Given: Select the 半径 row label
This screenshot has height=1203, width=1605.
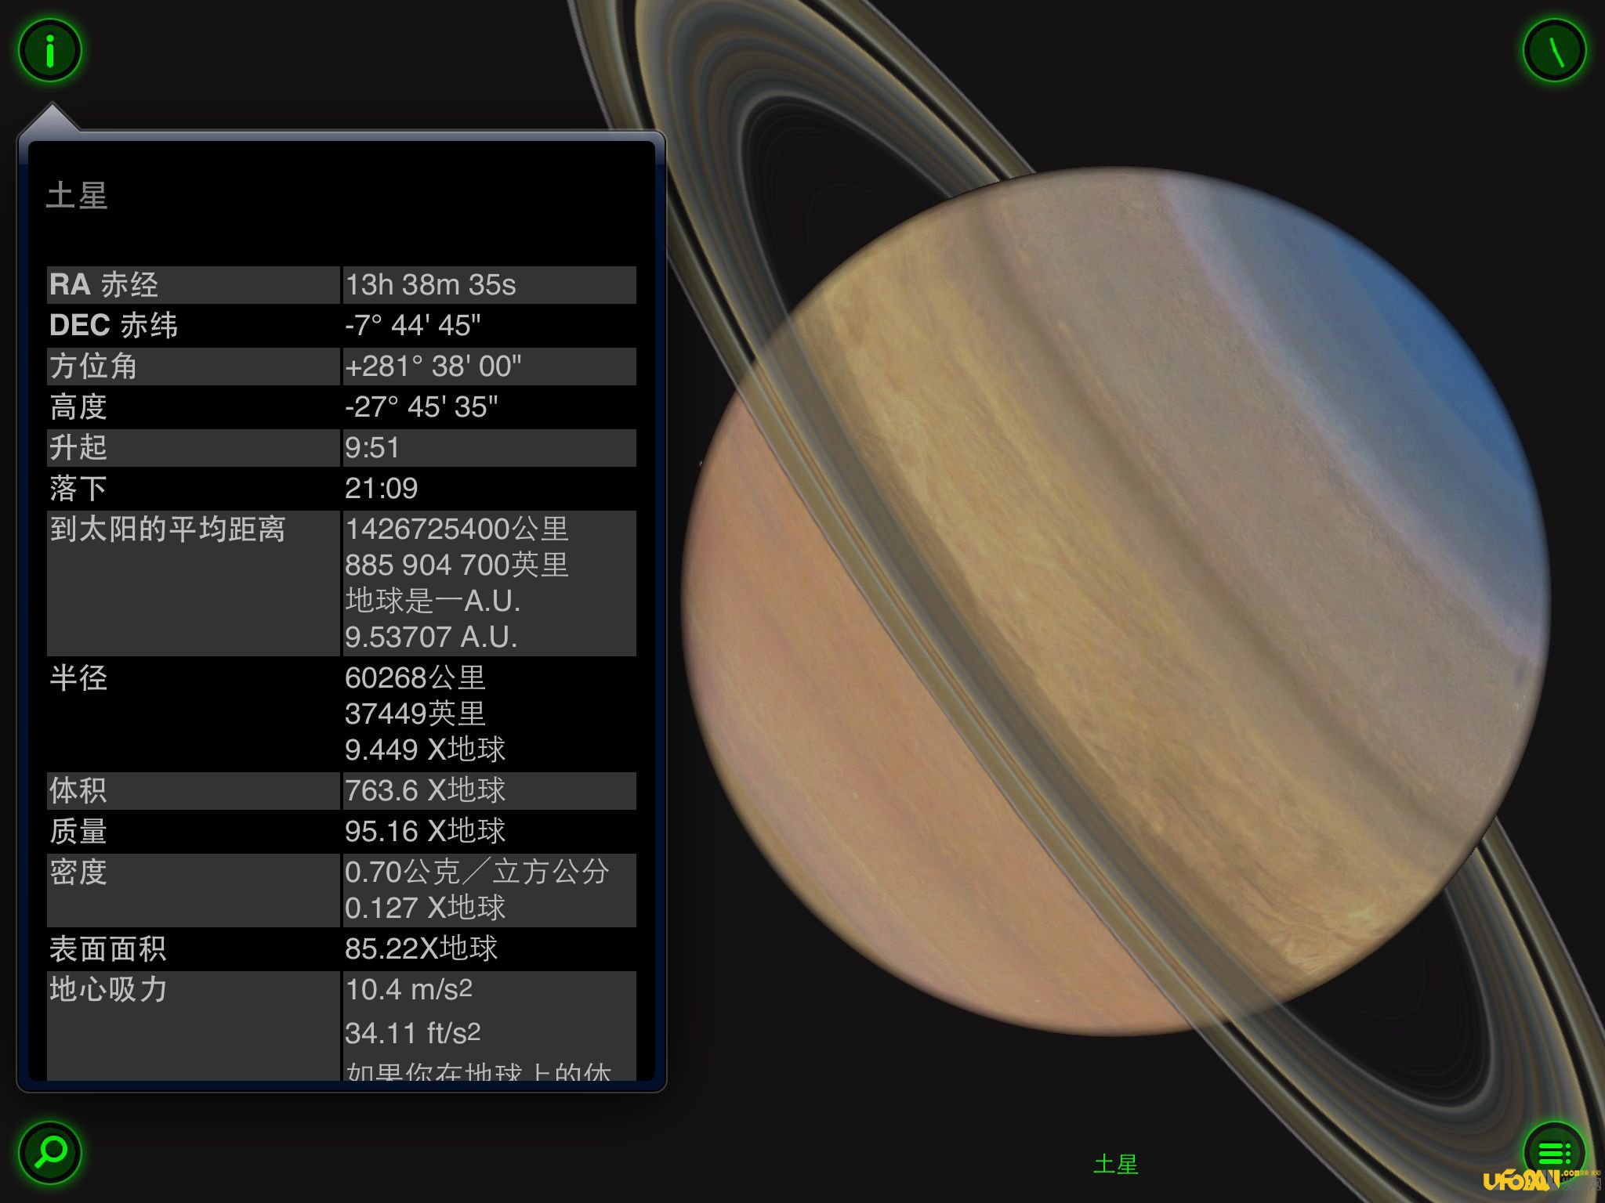Looking at the screenshot, I should pos(78,677).
